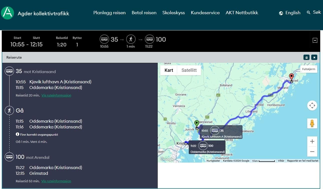Open Vis ruteinformasjon for bus 35

(x=56, y=95)
